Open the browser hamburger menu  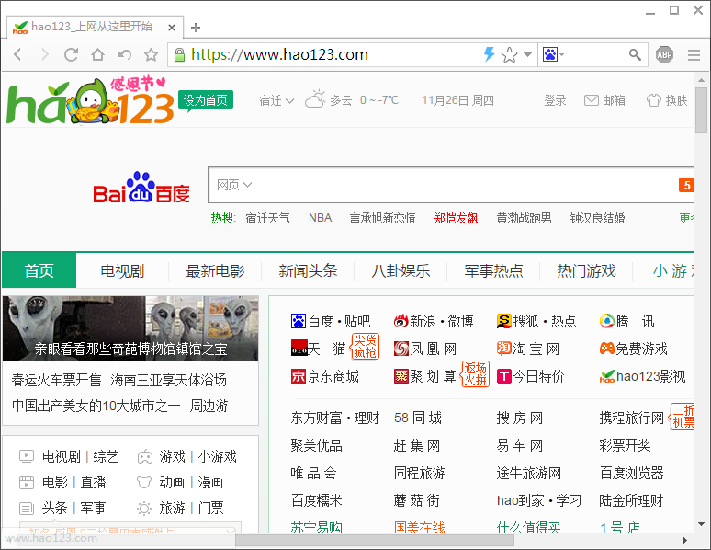coord(694,55)
